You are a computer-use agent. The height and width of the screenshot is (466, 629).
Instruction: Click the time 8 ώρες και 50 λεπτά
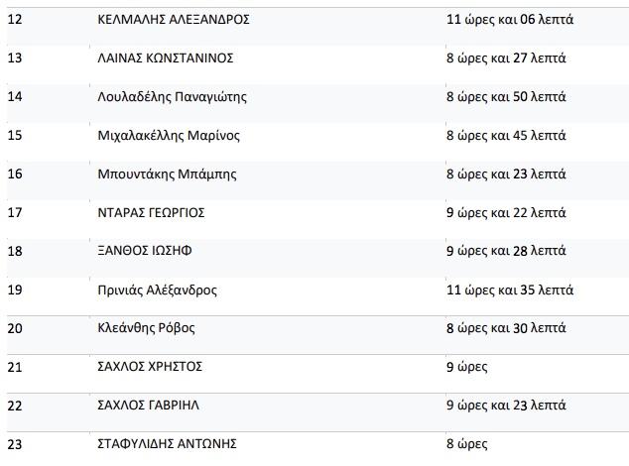point(506,96)
